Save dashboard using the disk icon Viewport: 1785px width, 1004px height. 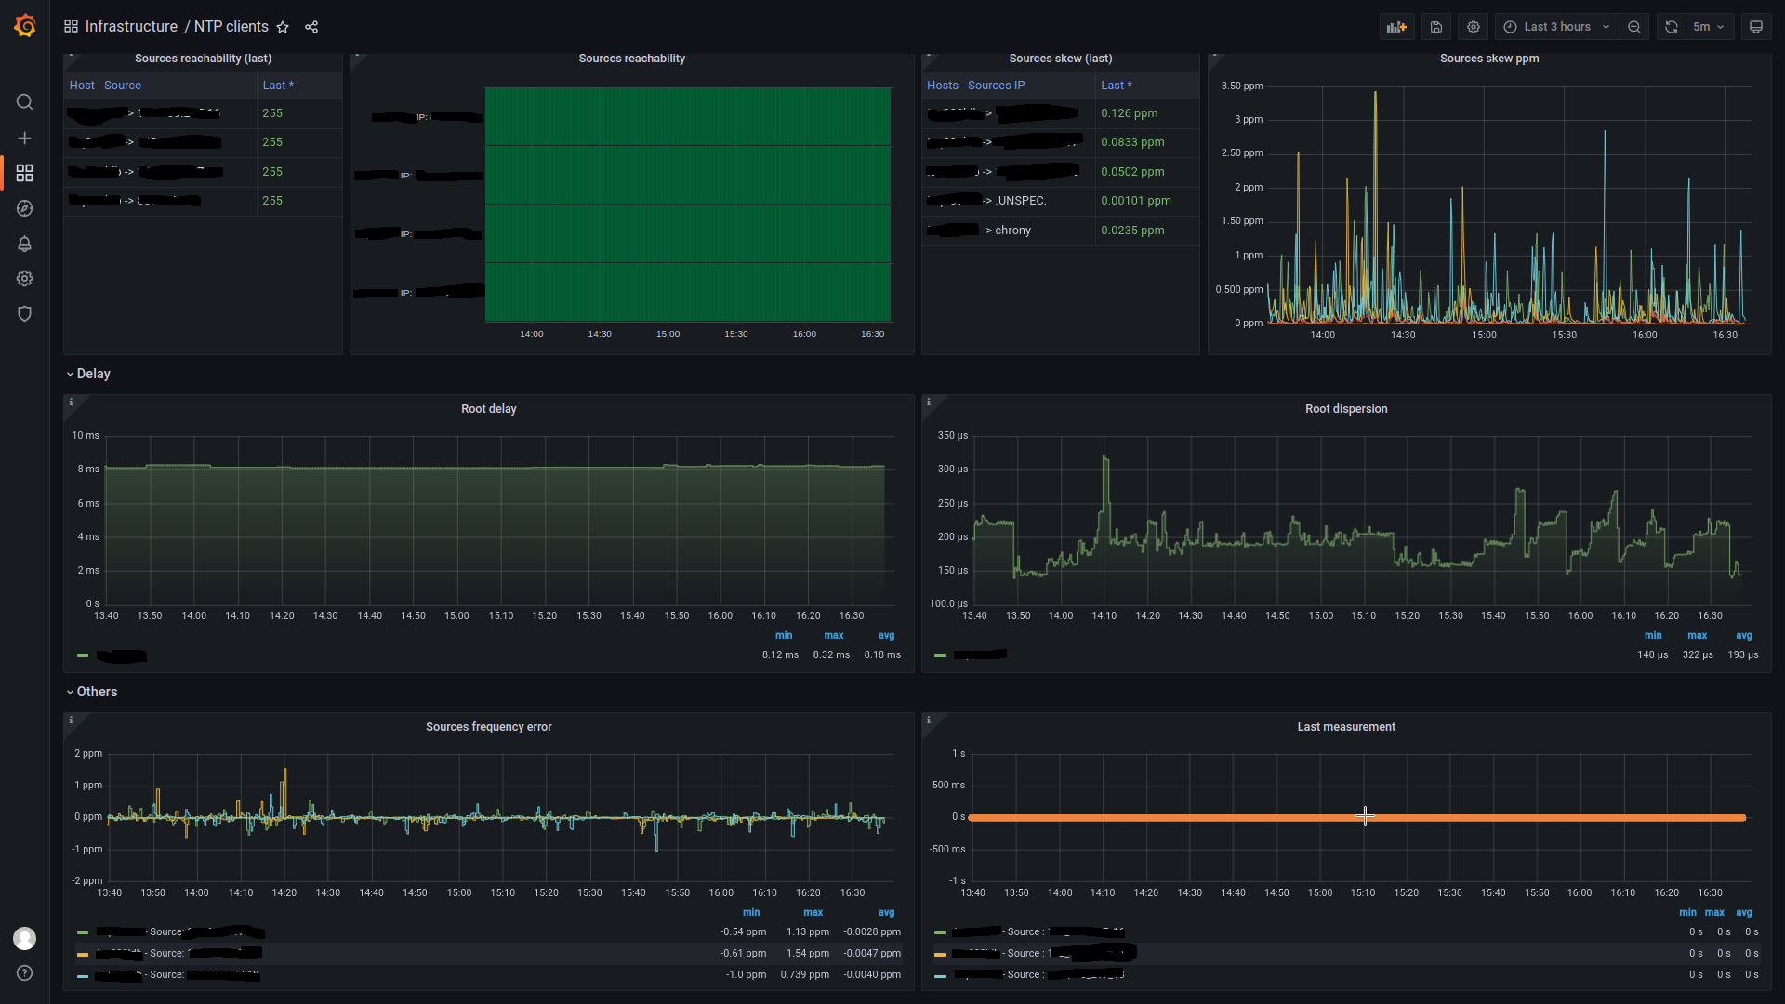pyautogui.click(x=1435, y=27)
